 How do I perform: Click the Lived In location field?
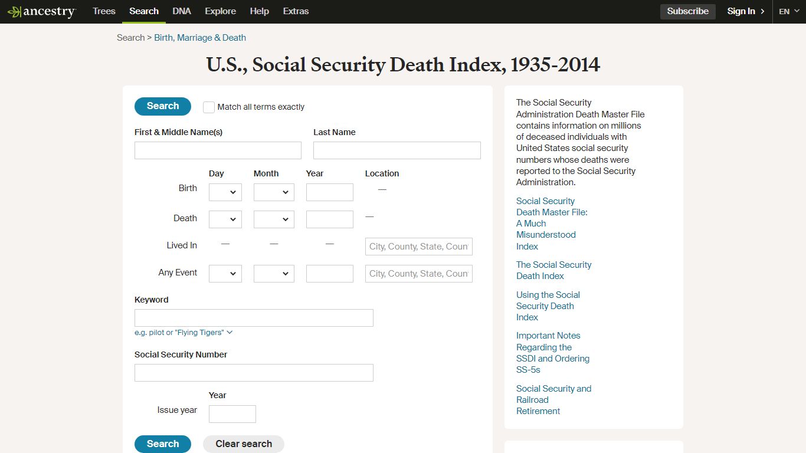[419, 247]
